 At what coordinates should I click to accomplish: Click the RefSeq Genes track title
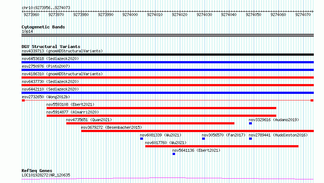(37, 171)
